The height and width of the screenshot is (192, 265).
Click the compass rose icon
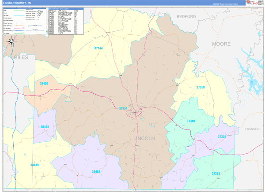coord(11,41)
